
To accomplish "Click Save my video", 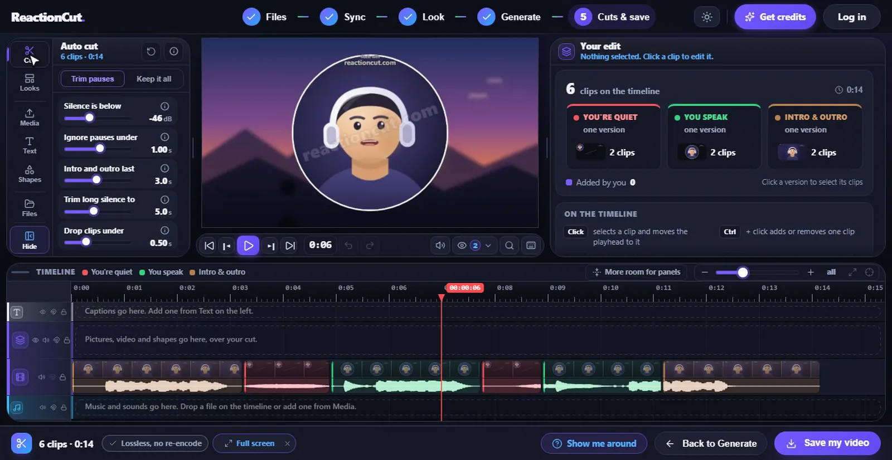I will coord(827,443).
